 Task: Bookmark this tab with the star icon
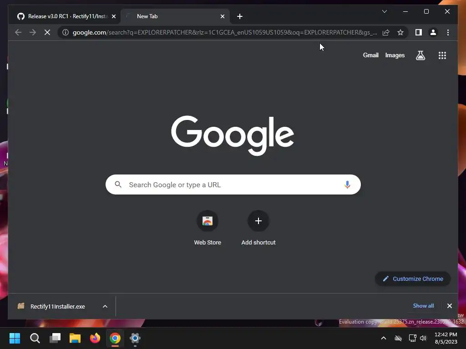(x=400, y=32)
